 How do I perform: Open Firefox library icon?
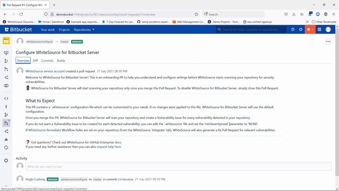(302, 14)
